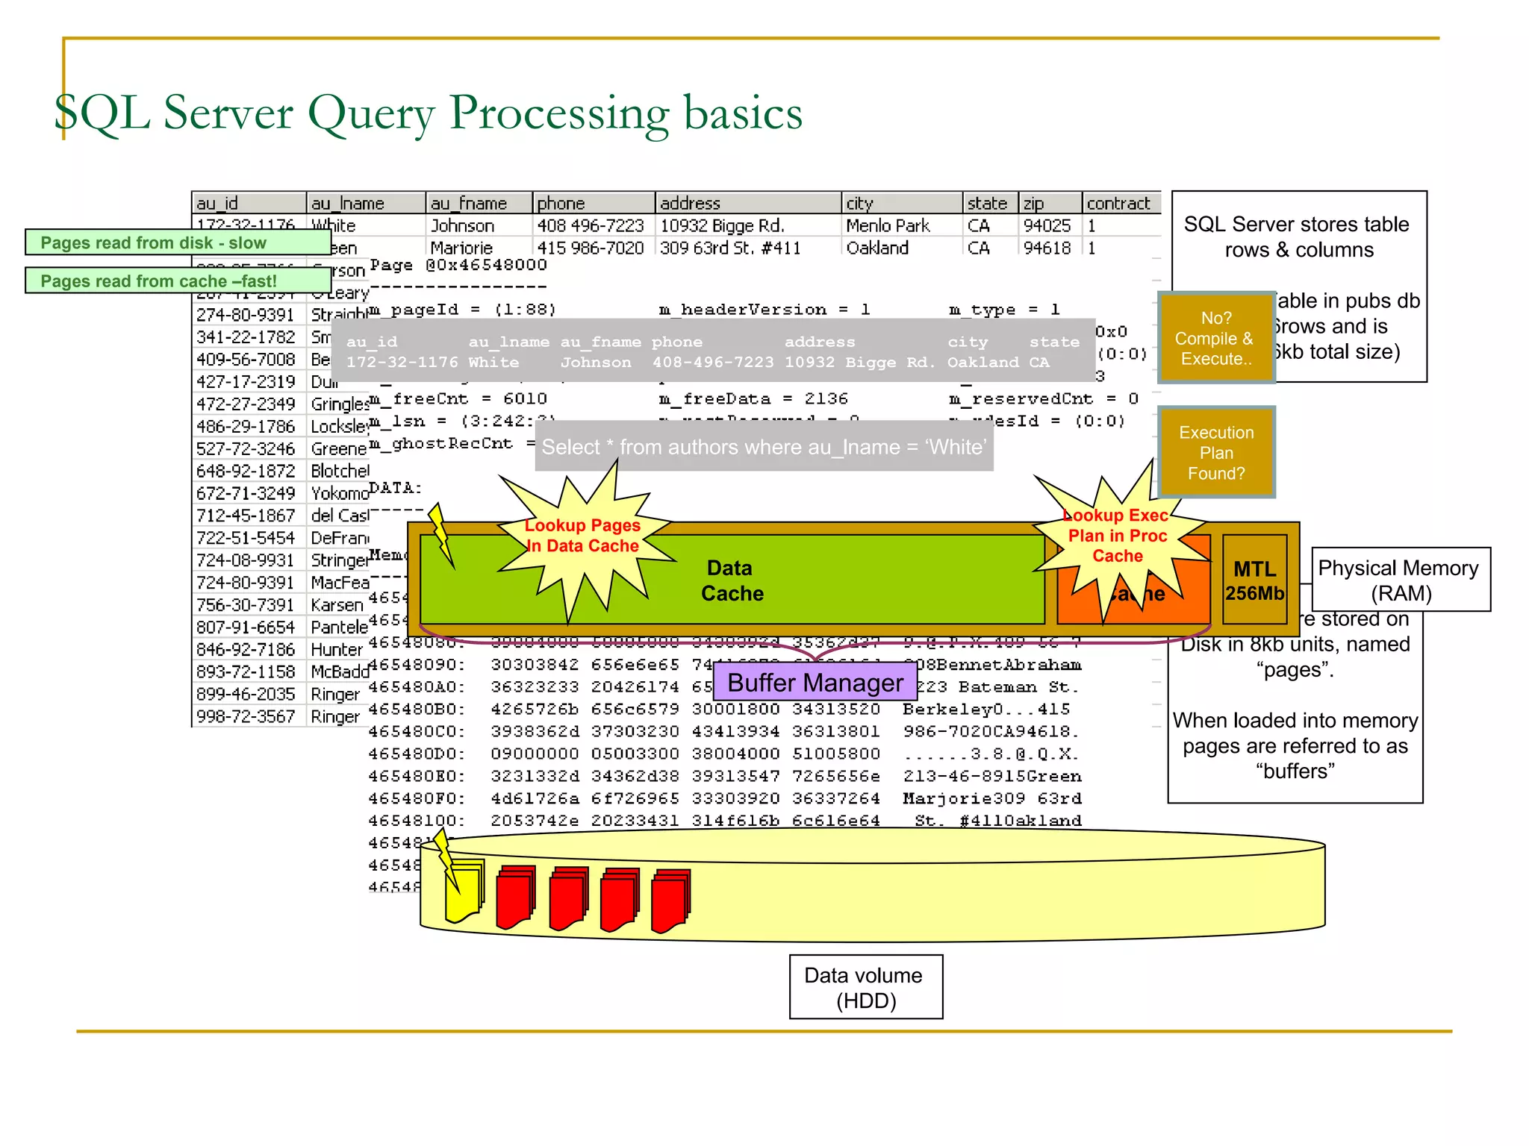Viewport: 1529px width, 1146px height.
Task: Click the 'Data volume (HDD)' label box
Action: [x=865, y=987]
